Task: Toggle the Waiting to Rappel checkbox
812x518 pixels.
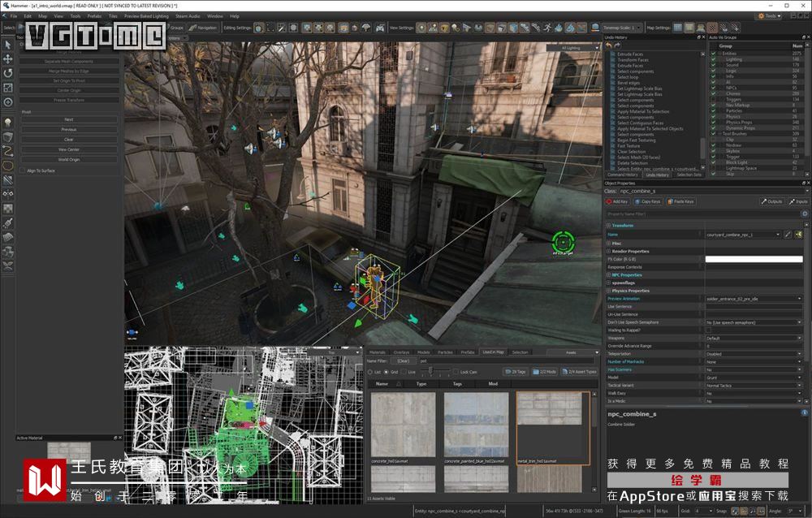Action: pyautogui.click(x=708, y=330)
